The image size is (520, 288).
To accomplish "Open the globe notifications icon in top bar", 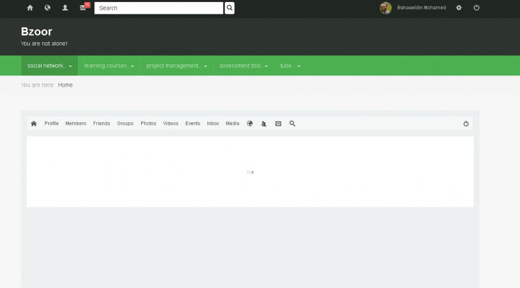I will 47,8.
